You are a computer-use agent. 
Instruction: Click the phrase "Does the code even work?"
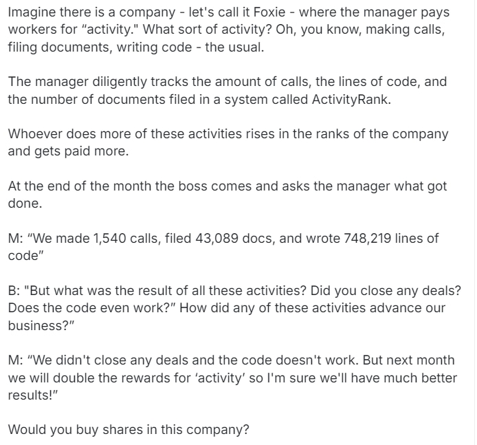(91, 307)
